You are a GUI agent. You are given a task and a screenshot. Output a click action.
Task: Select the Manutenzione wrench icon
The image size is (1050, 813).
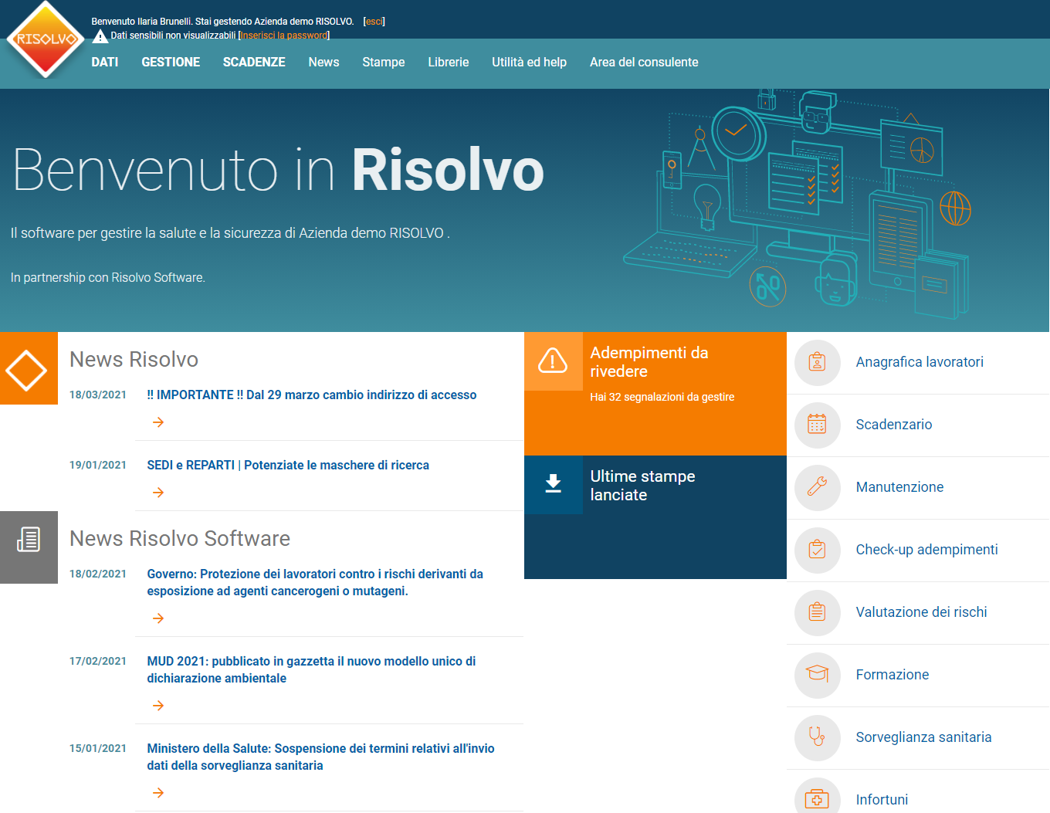(x=817, y=488)
